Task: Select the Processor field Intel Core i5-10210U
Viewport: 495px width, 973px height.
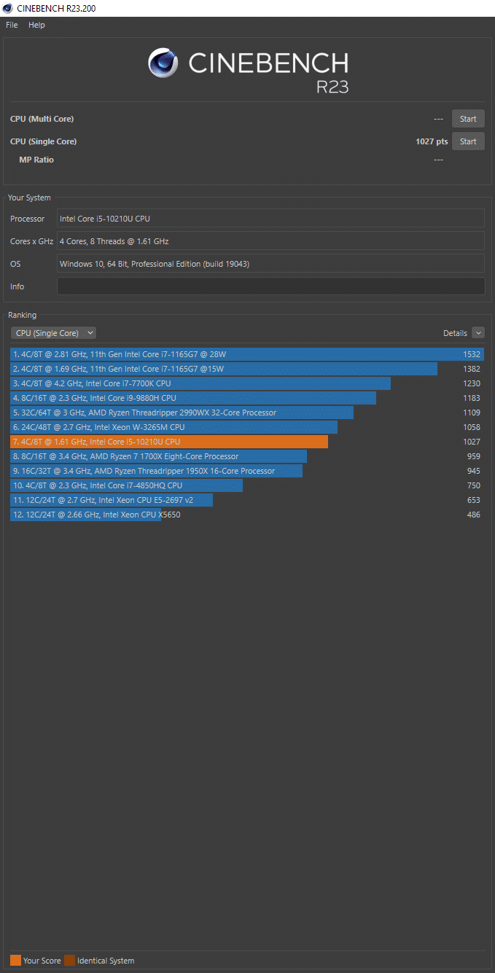Action: click(x=270, y=219)
